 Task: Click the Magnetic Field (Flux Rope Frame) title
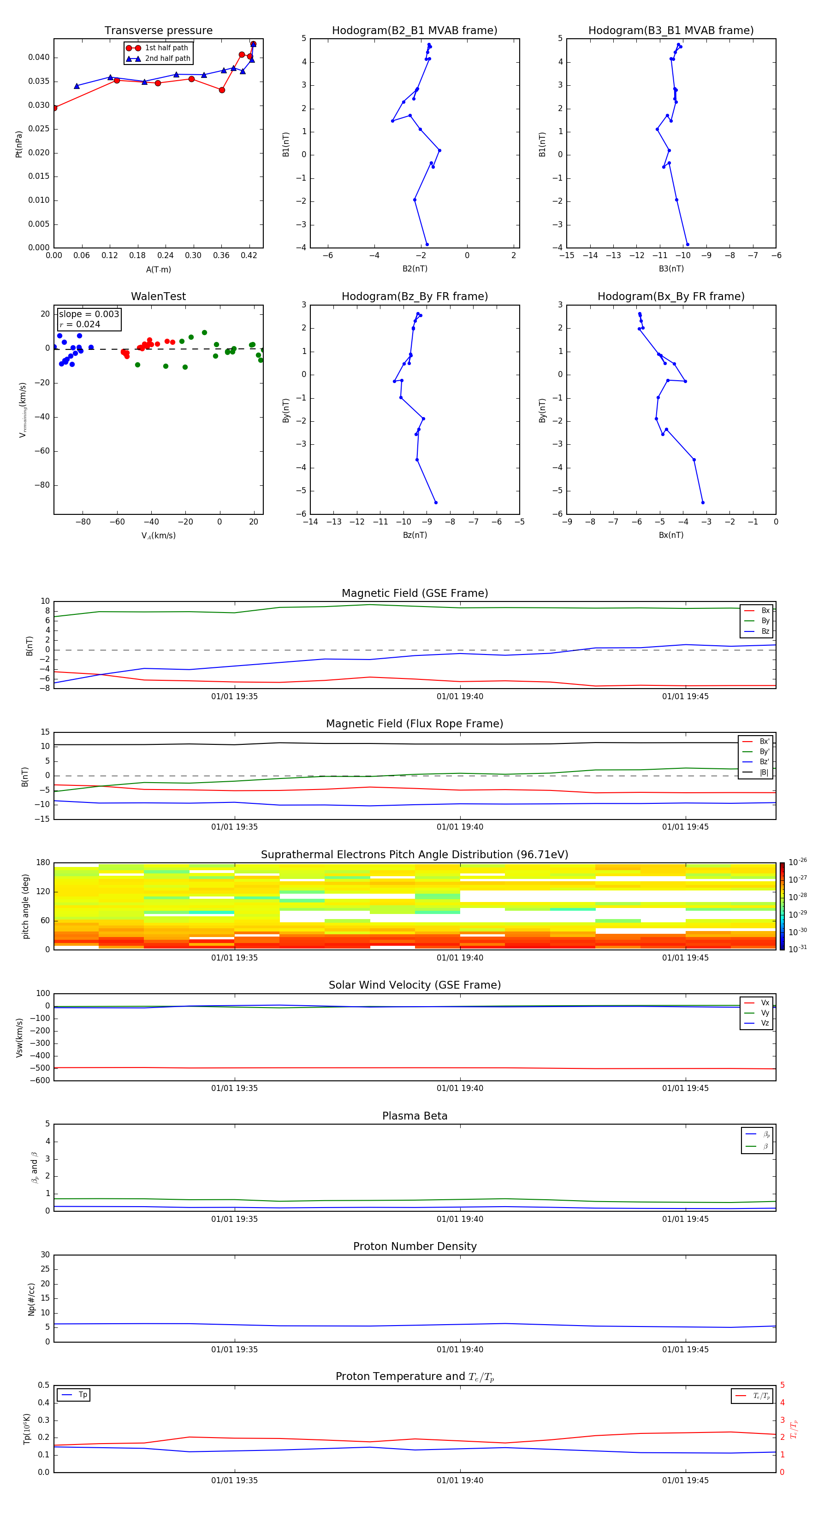[415, 724]
